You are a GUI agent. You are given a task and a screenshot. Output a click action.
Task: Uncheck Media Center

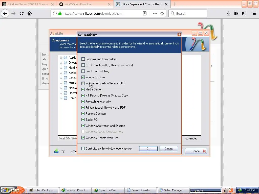coord(83,89)
